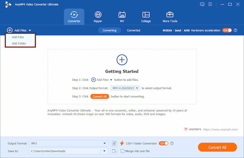Click the large plus icon above Getting Started
Image resolution: width=244 pixels, height=158 pixels.
122,60
